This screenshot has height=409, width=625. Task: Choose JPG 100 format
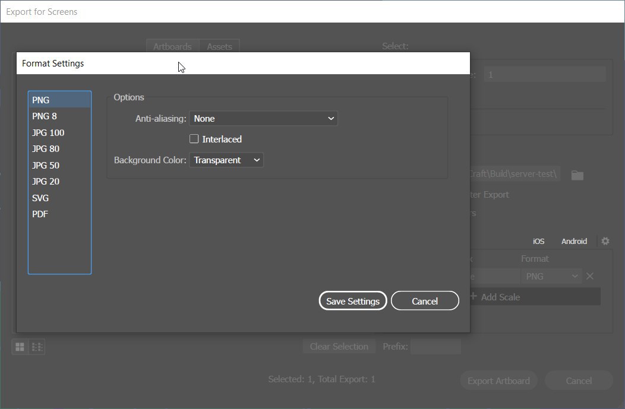(59, 132)
